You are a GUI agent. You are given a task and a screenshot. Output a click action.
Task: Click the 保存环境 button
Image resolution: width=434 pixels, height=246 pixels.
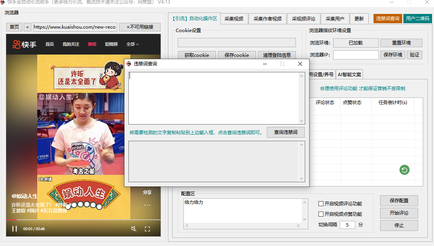pyautogui.click(x=393, y=55)
